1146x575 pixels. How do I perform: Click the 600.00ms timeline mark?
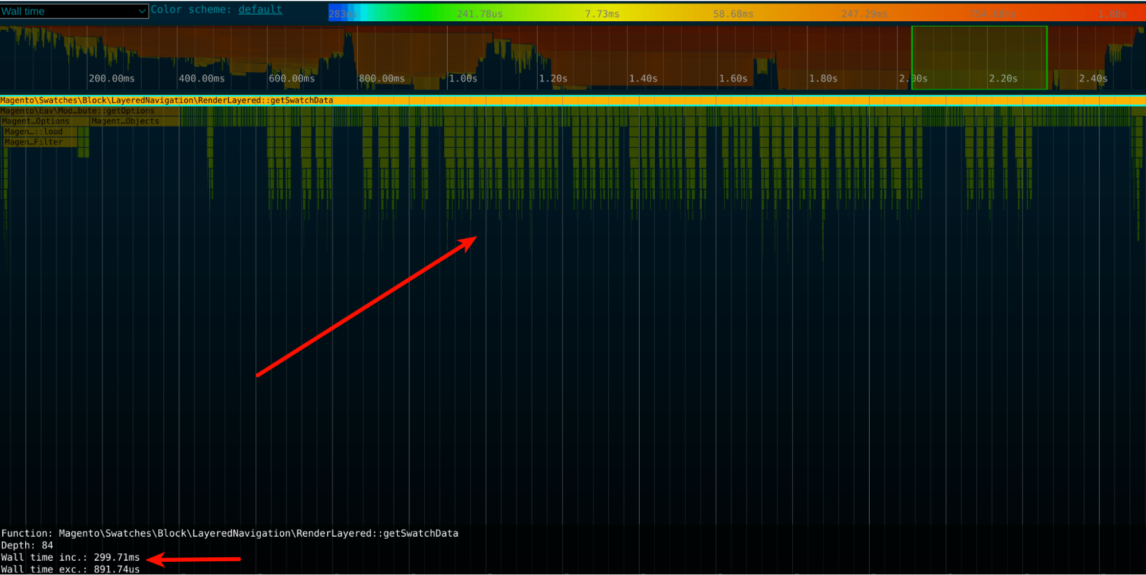pos(292,79)
